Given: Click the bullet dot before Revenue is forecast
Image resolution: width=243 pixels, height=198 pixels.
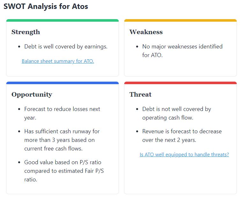Looking at the screenshot, I should pos(137,131).
